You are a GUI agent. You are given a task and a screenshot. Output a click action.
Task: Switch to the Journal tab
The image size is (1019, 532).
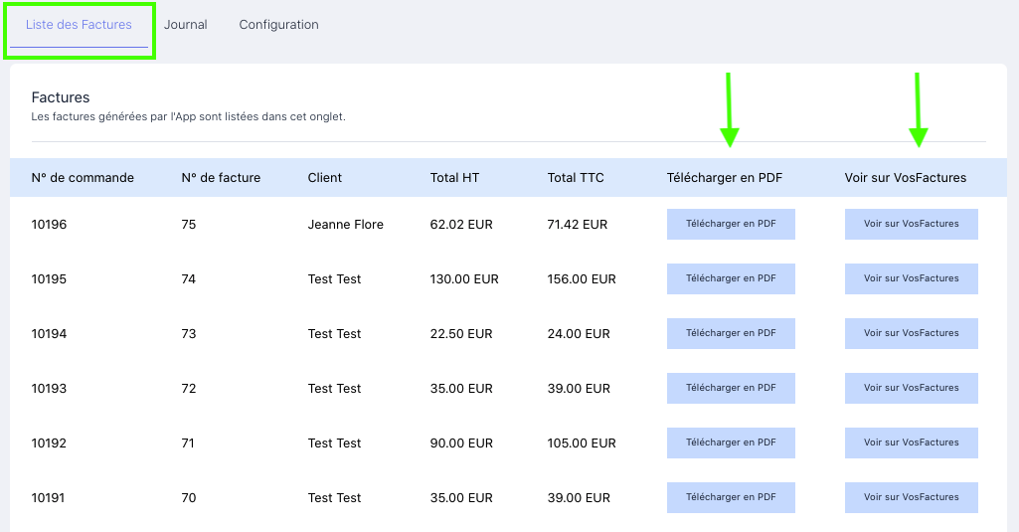click(x=185, y=25)
